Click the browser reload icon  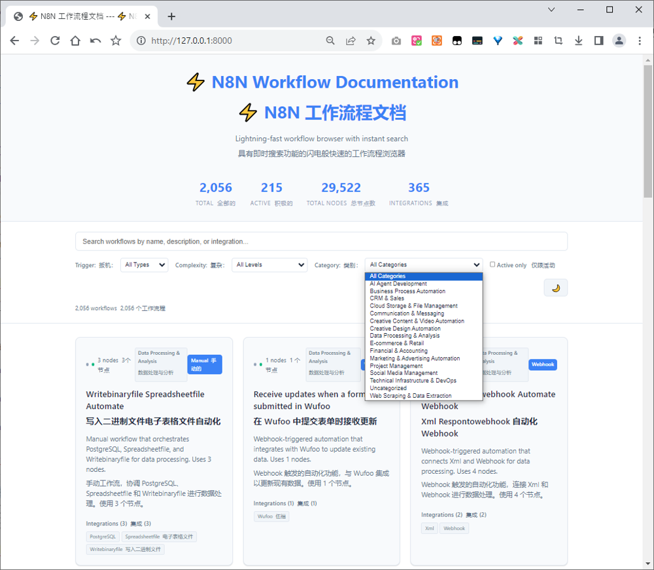pyautogui.click(x=55, y=41)
